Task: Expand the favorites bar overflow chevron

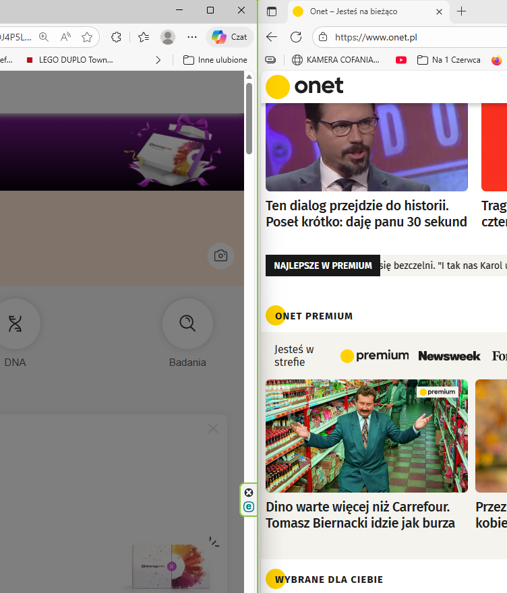Action: (x=158, y=60)
